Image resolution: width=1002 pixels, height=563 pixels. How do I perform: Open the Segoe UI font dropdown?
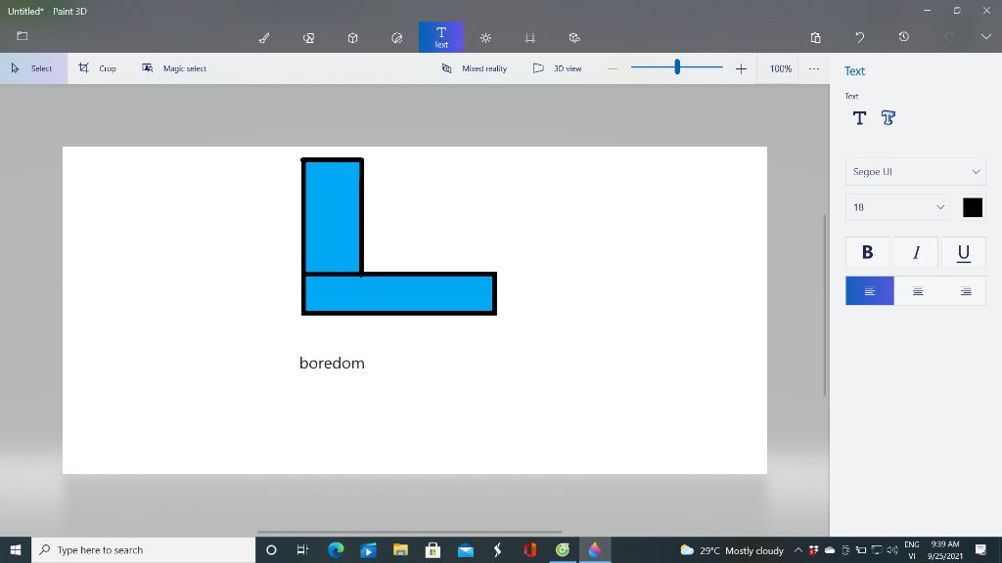pos(915,172)
